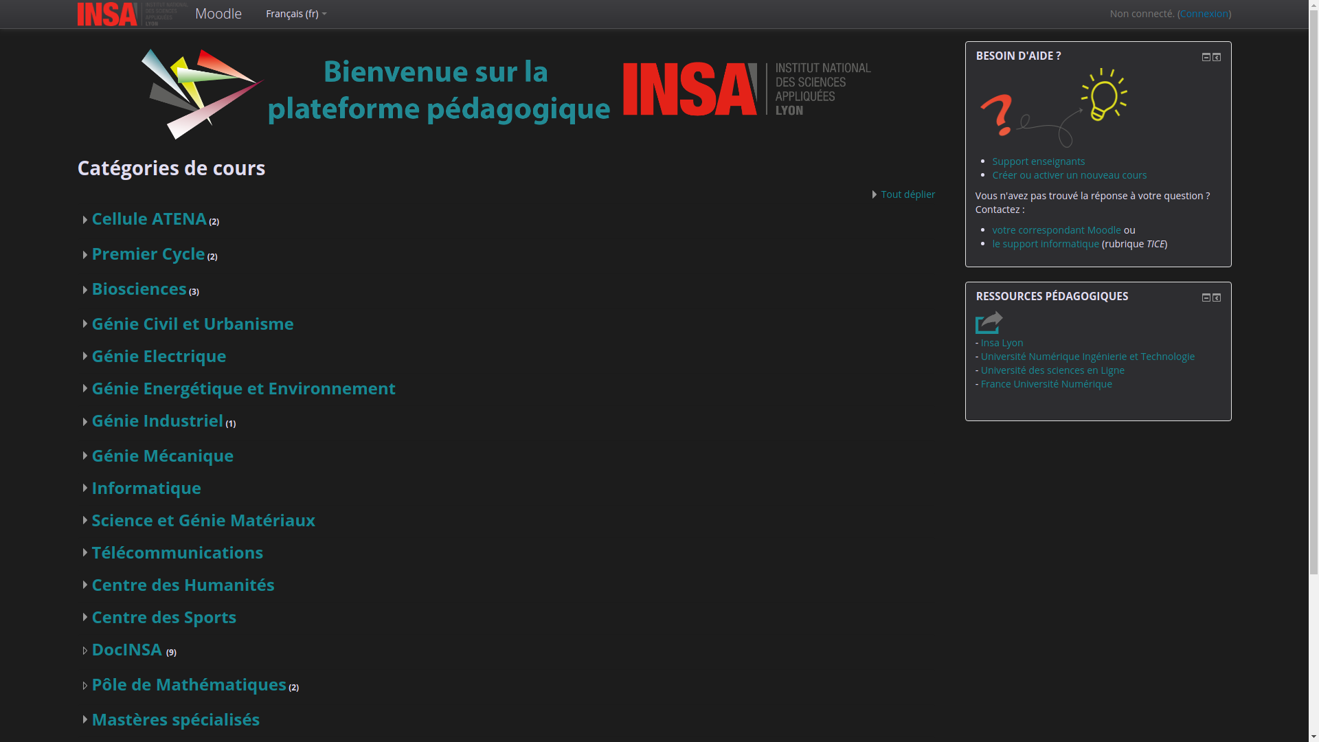1319x742 pixels.
Task: Open Science et Génie Matériaux category
Action: click(x=203, y=520)
